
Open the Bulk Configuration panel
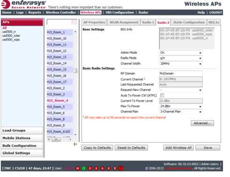point(22,145)
